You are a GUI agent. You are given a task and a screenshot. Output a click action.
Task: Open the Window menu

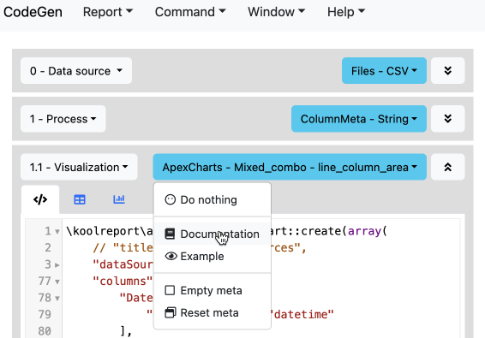coord(276,12)
